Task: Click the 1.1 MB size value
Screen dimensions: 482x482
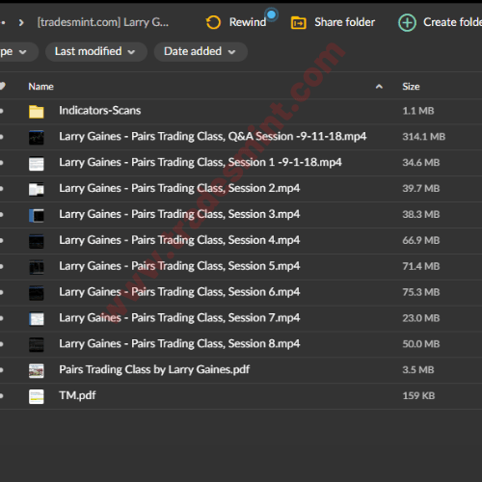Action: 418,111
